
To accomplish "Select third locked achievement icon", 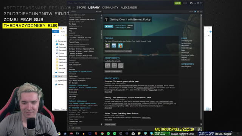I will coord(121,65).
